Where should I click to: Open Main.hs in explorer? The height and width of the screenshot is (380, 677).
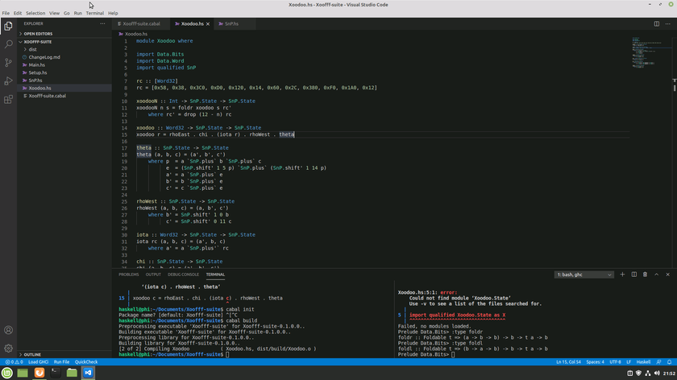pyautogui.click(x=37, y=64)
